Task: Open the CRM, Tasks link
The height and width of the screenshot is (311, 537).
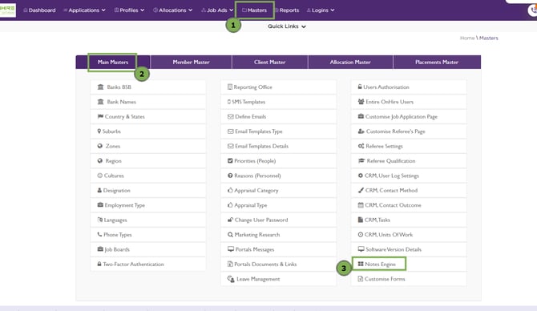Action: pyautogui.click(x=409, y=220)
